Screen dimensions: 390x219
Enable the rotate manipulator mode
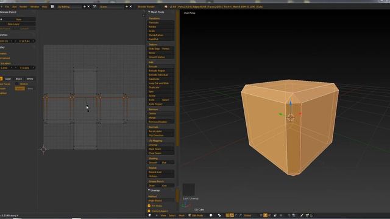tap(236, 215)
